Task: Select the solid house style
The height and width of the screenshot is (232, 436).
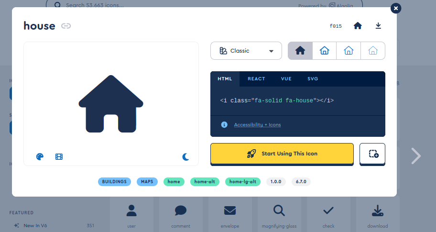Action: coord(300,51)
